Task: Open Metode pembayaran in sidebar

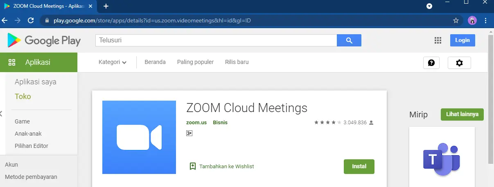Action: (31, 177)
